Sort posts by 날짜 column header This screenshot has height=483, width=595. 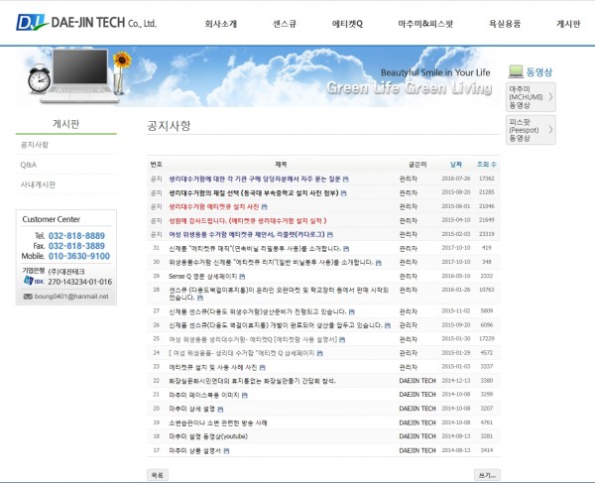[x=455, y=163]
